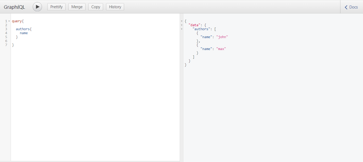Open the History panel
Screen dimensions: 363x162
coord(115,7)
